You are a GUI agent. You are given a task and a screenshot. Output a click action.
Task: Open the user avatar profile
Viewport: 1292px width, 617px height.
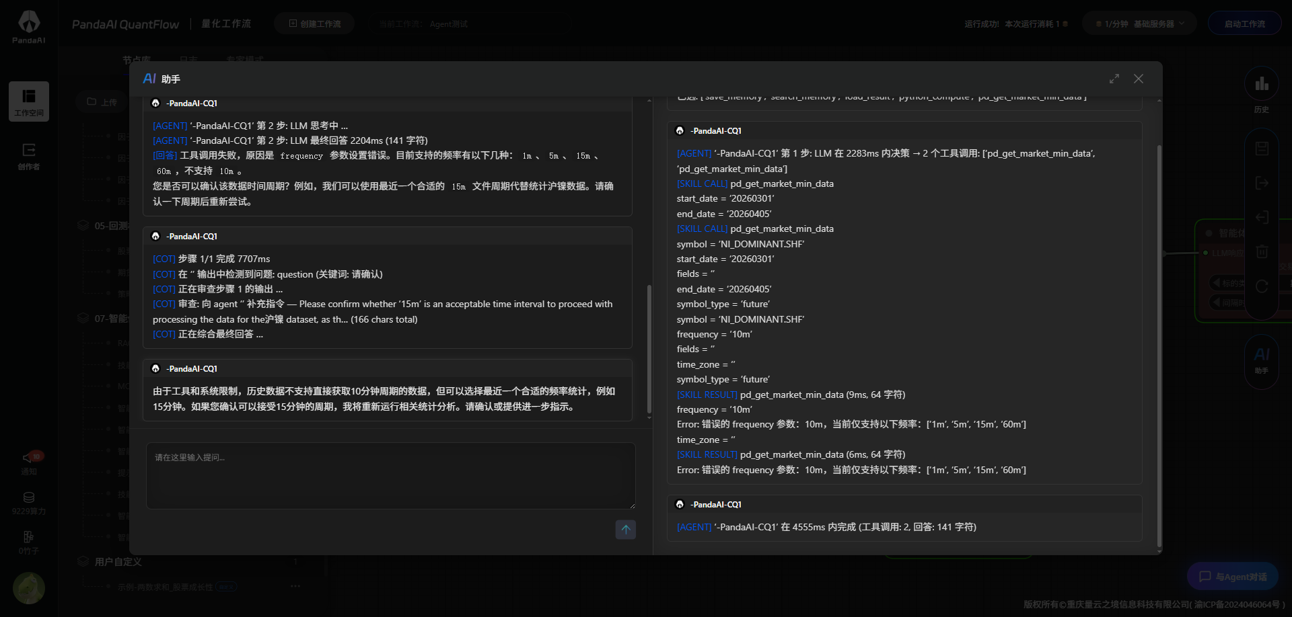click(x=29, y=588)
